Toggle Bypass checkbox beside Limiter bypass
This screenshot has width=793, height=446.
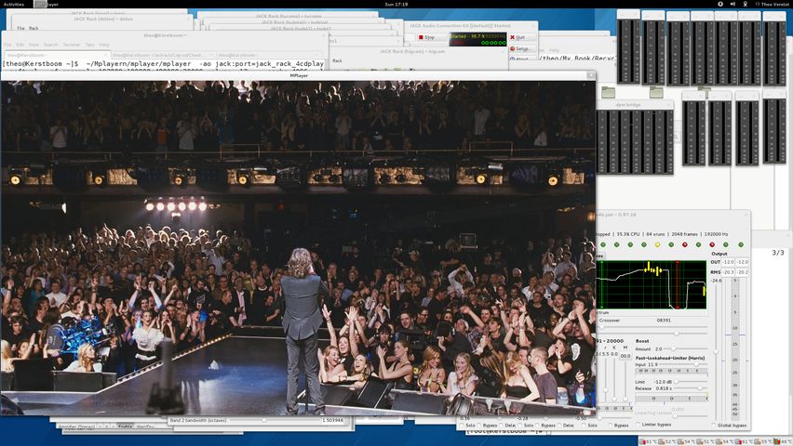click(x=611, y=426)
